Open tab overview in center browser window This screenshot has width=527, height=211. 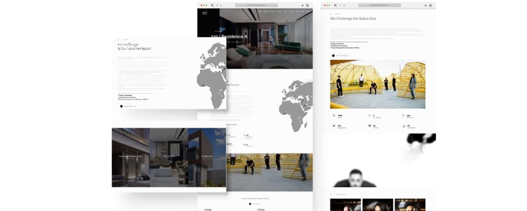308,5
